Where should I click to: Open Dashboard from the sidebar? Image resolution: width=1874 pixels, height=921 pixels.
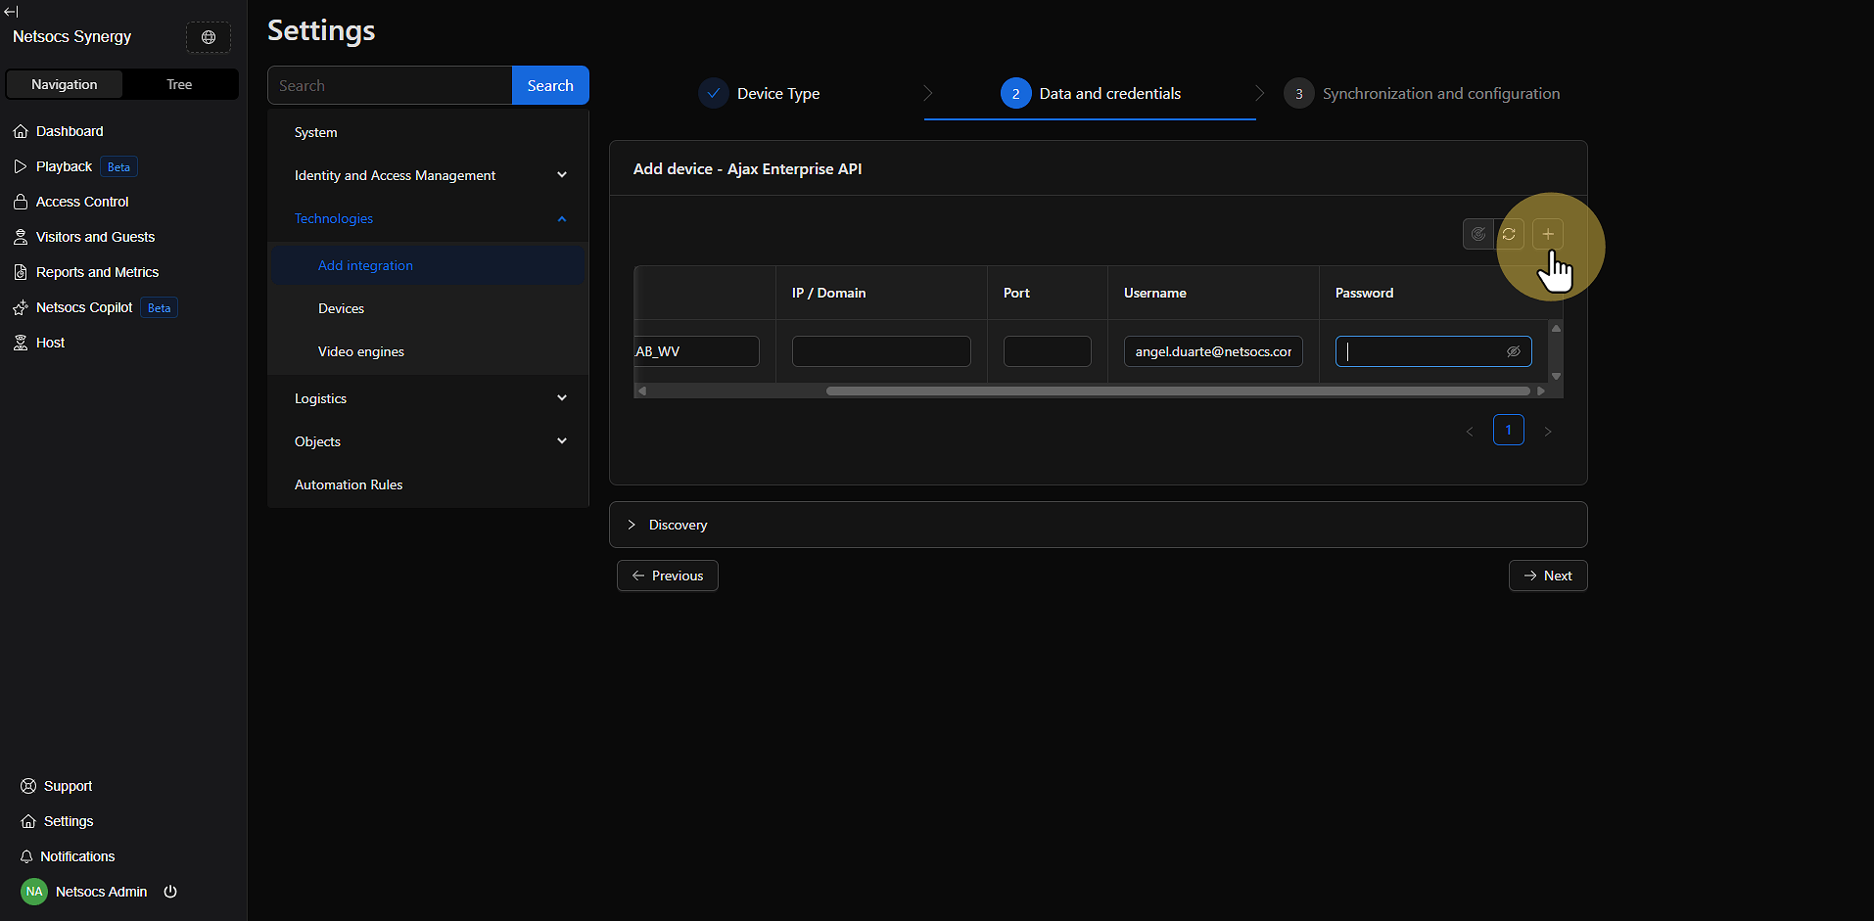69,131
